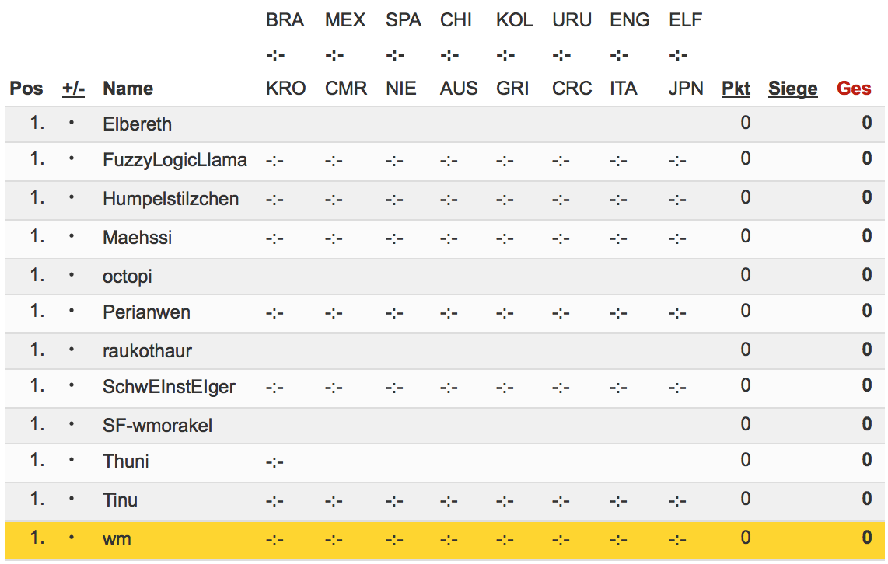Click the red Ges column header
The height and width of the screenshot is (564, 888).
tap(854, 89)
